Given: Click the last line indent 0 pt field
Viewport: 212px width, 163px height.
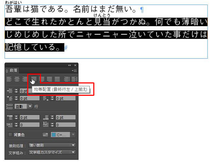Looking at the screenshot, I should [66, 98].
